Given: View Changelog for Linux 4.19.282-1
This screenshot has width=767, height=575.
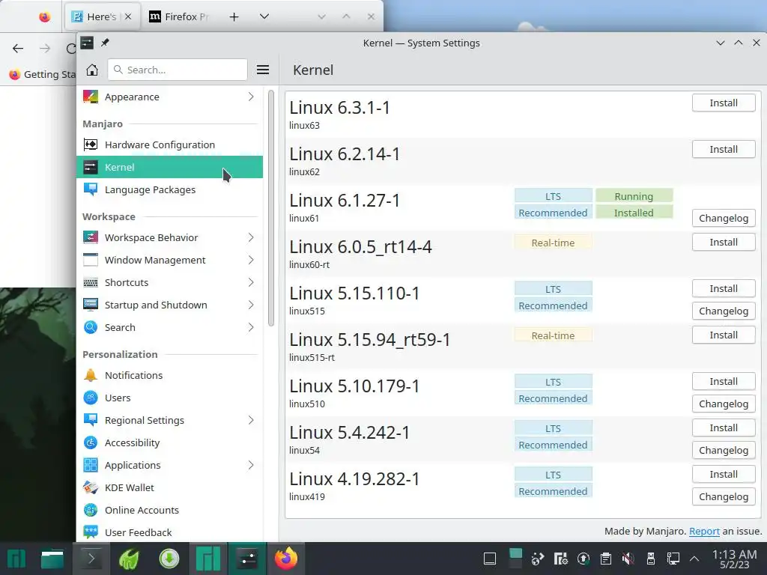Looking at the screenshot, I should tap(724, 497).
